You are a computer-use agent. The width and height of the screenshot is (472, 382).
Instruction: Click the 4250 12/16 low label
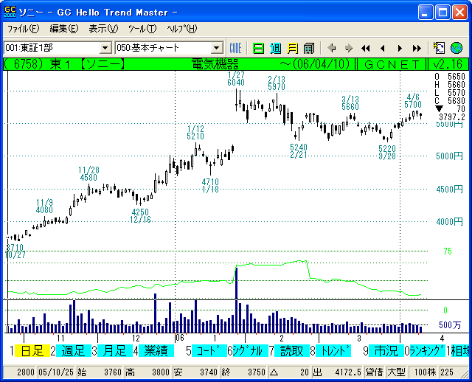pos(140,216)
